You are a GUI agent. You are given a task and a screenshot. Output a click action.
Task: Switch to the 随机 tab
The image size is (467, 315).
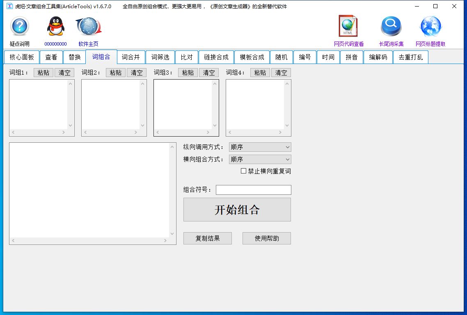click(x=282, y=57)
